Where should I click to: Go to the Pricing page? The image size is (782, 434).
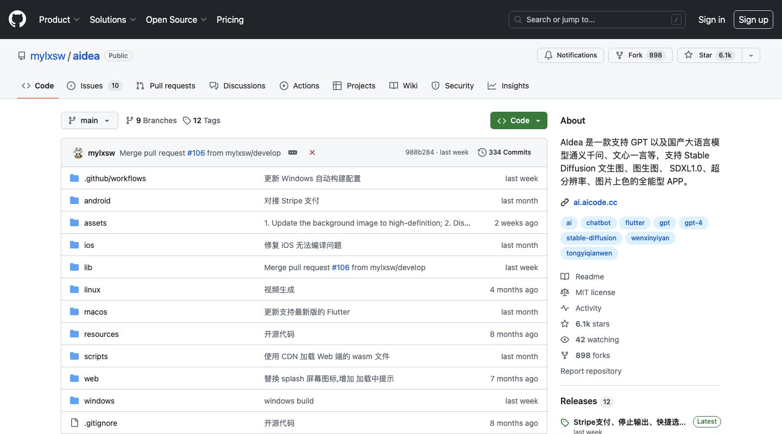230,20
